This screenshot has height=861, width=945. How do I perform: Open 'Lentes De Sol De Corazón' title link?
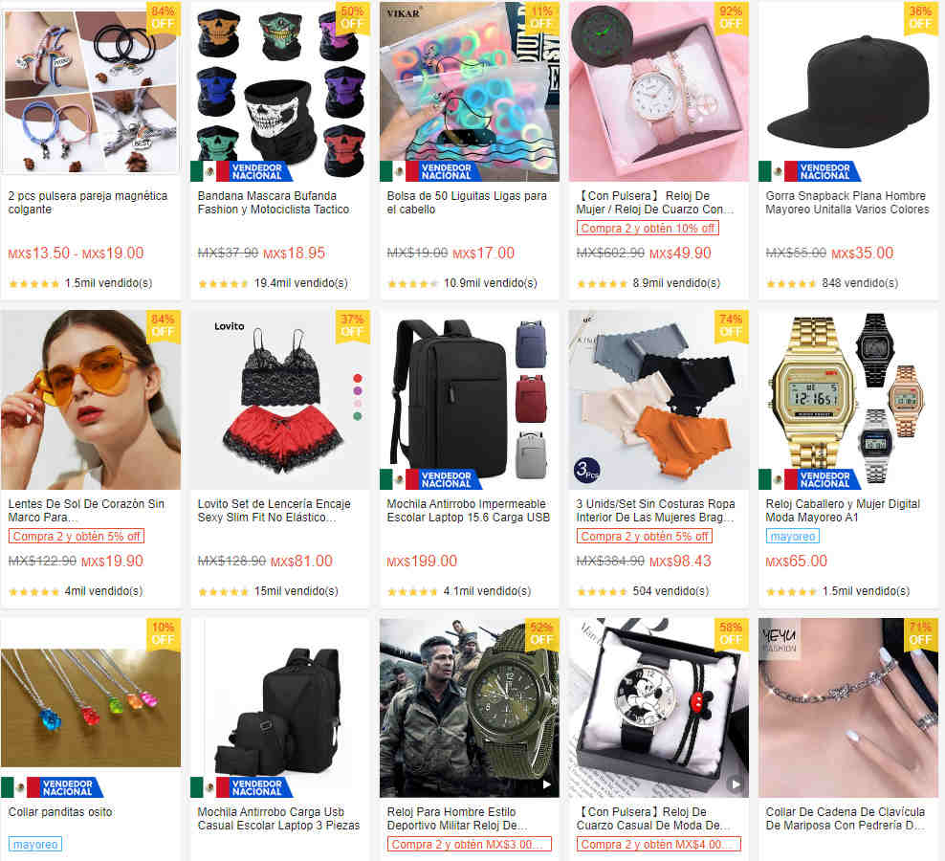click(86, 510)
